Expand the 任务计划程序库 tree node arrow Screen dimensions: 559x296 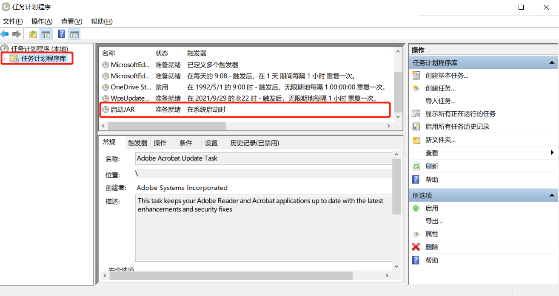pos(5,59)
